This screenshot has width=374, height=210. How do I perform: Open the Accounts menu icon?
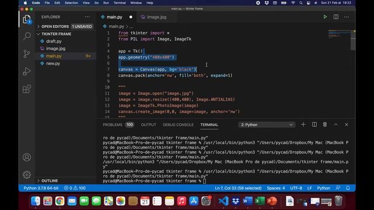(27, 157)
